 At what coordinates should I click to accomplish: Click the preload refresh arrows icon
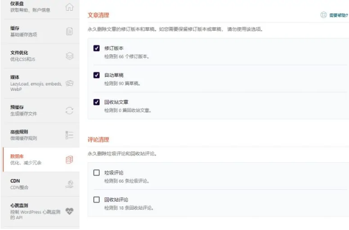tap(70, 110)
